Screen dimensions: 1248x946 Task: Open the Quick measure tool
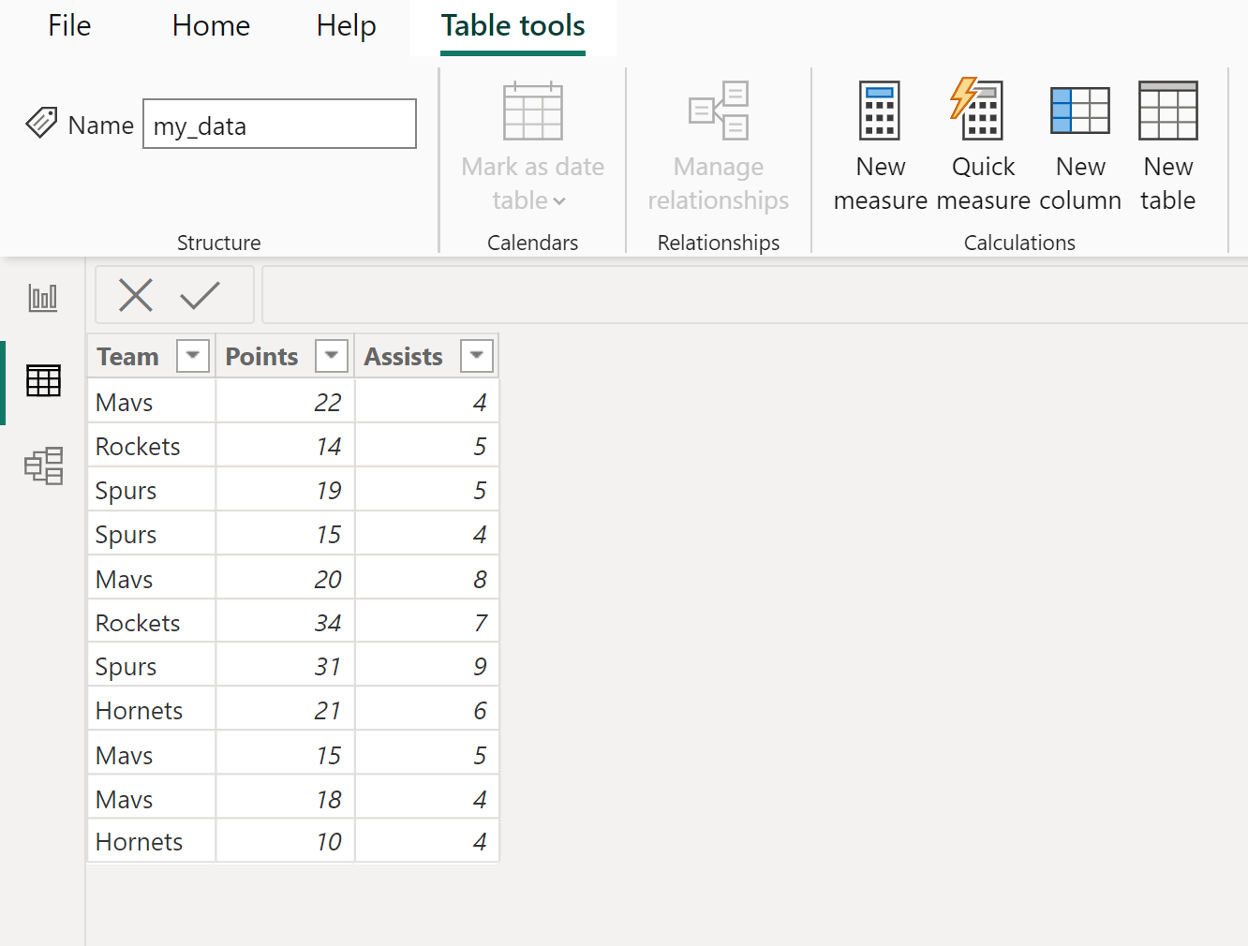point(980,110)
